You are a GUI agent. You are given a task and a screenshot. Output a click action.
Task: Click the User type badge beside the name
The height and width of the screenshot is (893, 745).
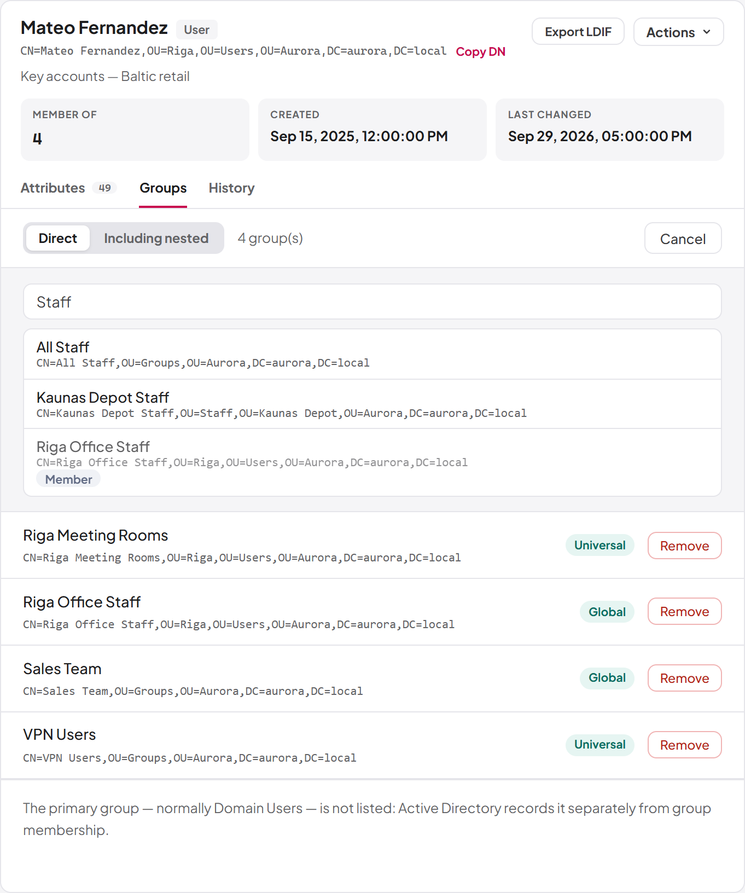point(197,30)
